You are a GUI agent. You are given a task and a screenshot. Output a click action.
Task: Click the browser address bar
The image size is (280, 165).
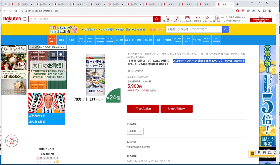pos(127,11)
